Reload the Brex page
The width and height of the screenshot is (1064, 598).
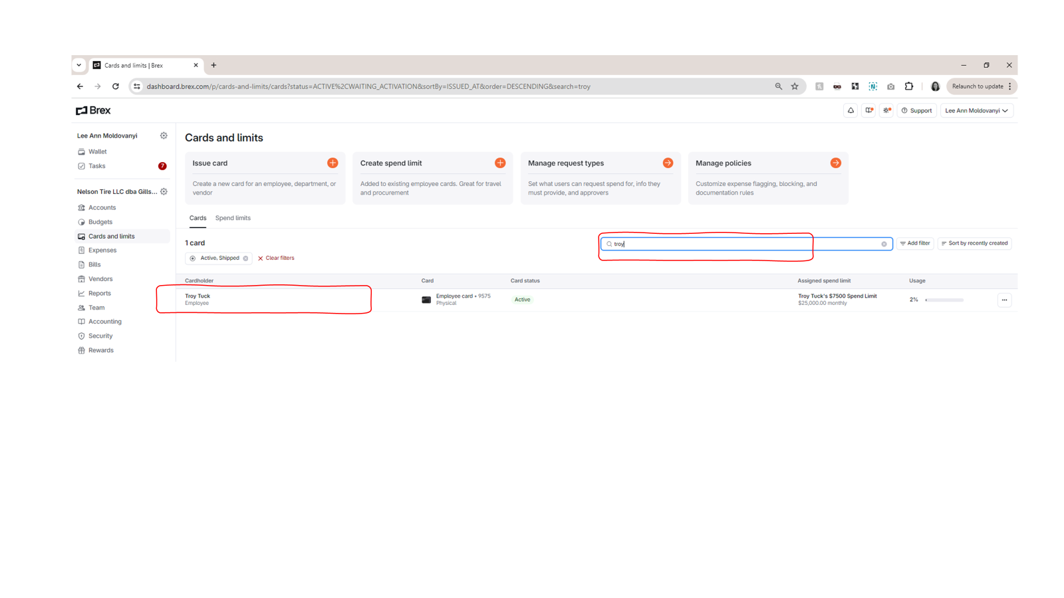(x=116, y=86)
